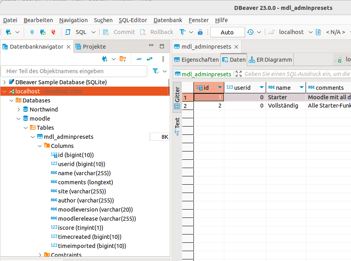
Task: Click the navigator filter funnel icon
Action: pyautogui.click(x=156, y=71)
